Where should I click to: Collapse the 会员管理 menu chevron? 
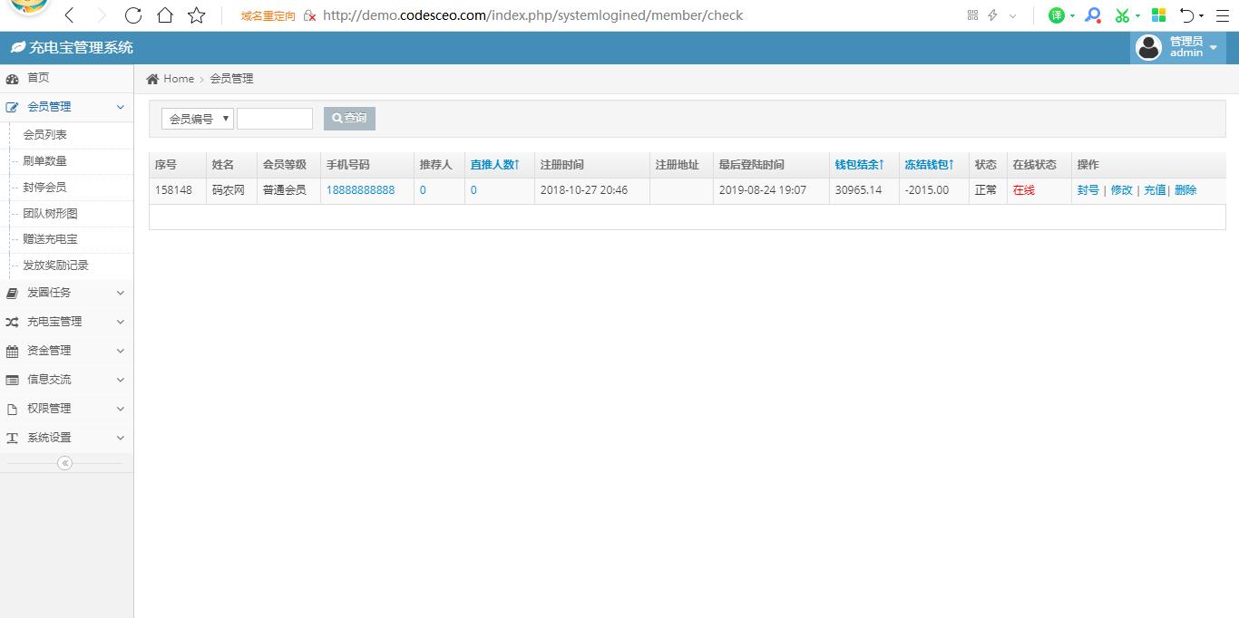[120, 107]
